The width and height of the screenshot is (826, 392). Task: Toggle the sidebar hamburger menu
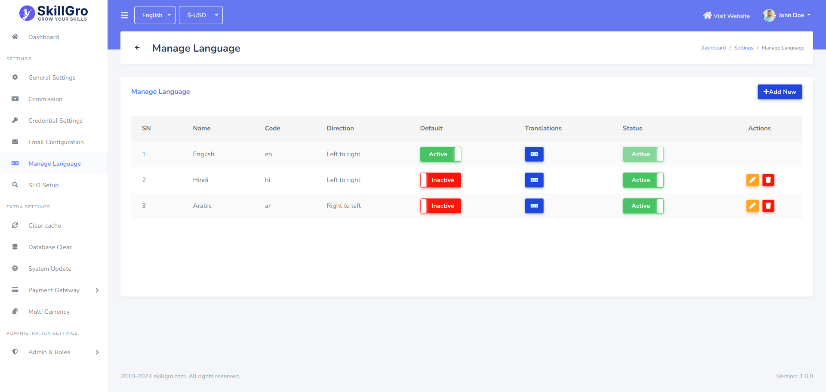124,15
